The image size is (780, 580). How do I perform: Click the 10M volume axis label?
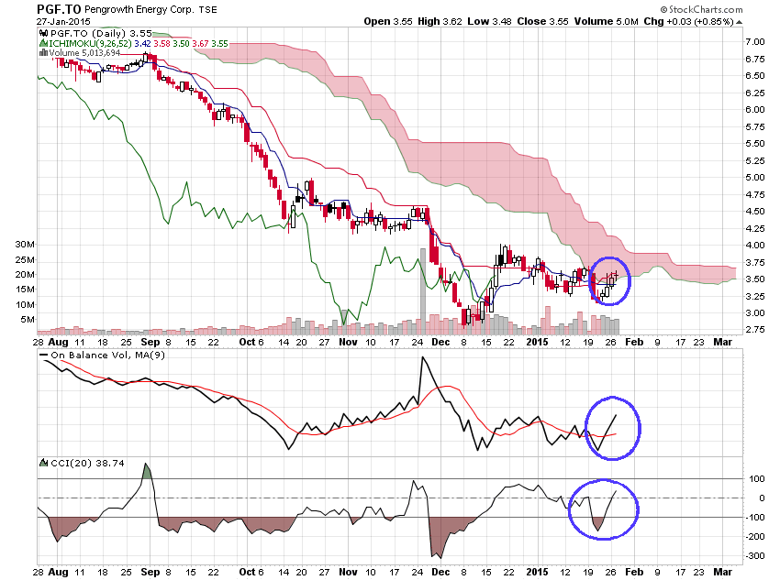[26, 305]
